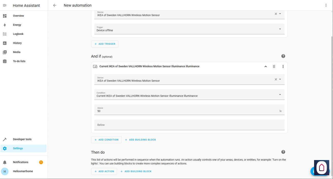The width and height of the screenshot is (333, 179).
Task: Collapse the illuminance condition card
Action: pos(266,66)
